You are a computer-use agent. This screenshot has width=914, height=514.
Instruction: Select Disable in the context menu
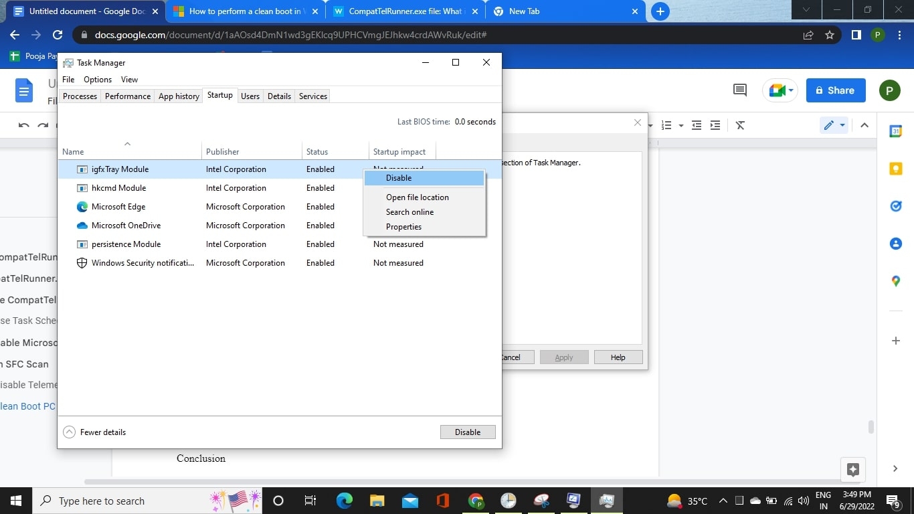(x=424, y=178)
